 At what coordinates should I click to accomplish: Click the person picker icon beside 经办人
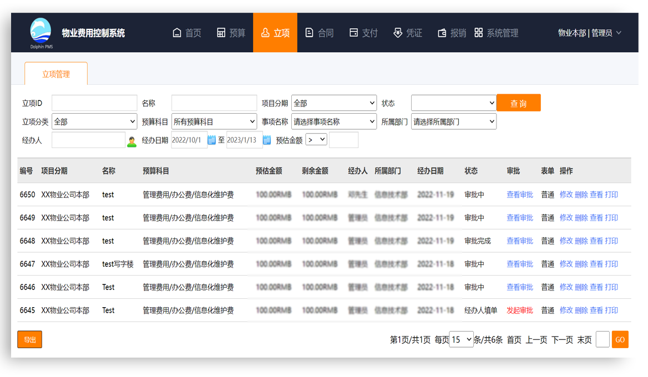pos(131,141)
